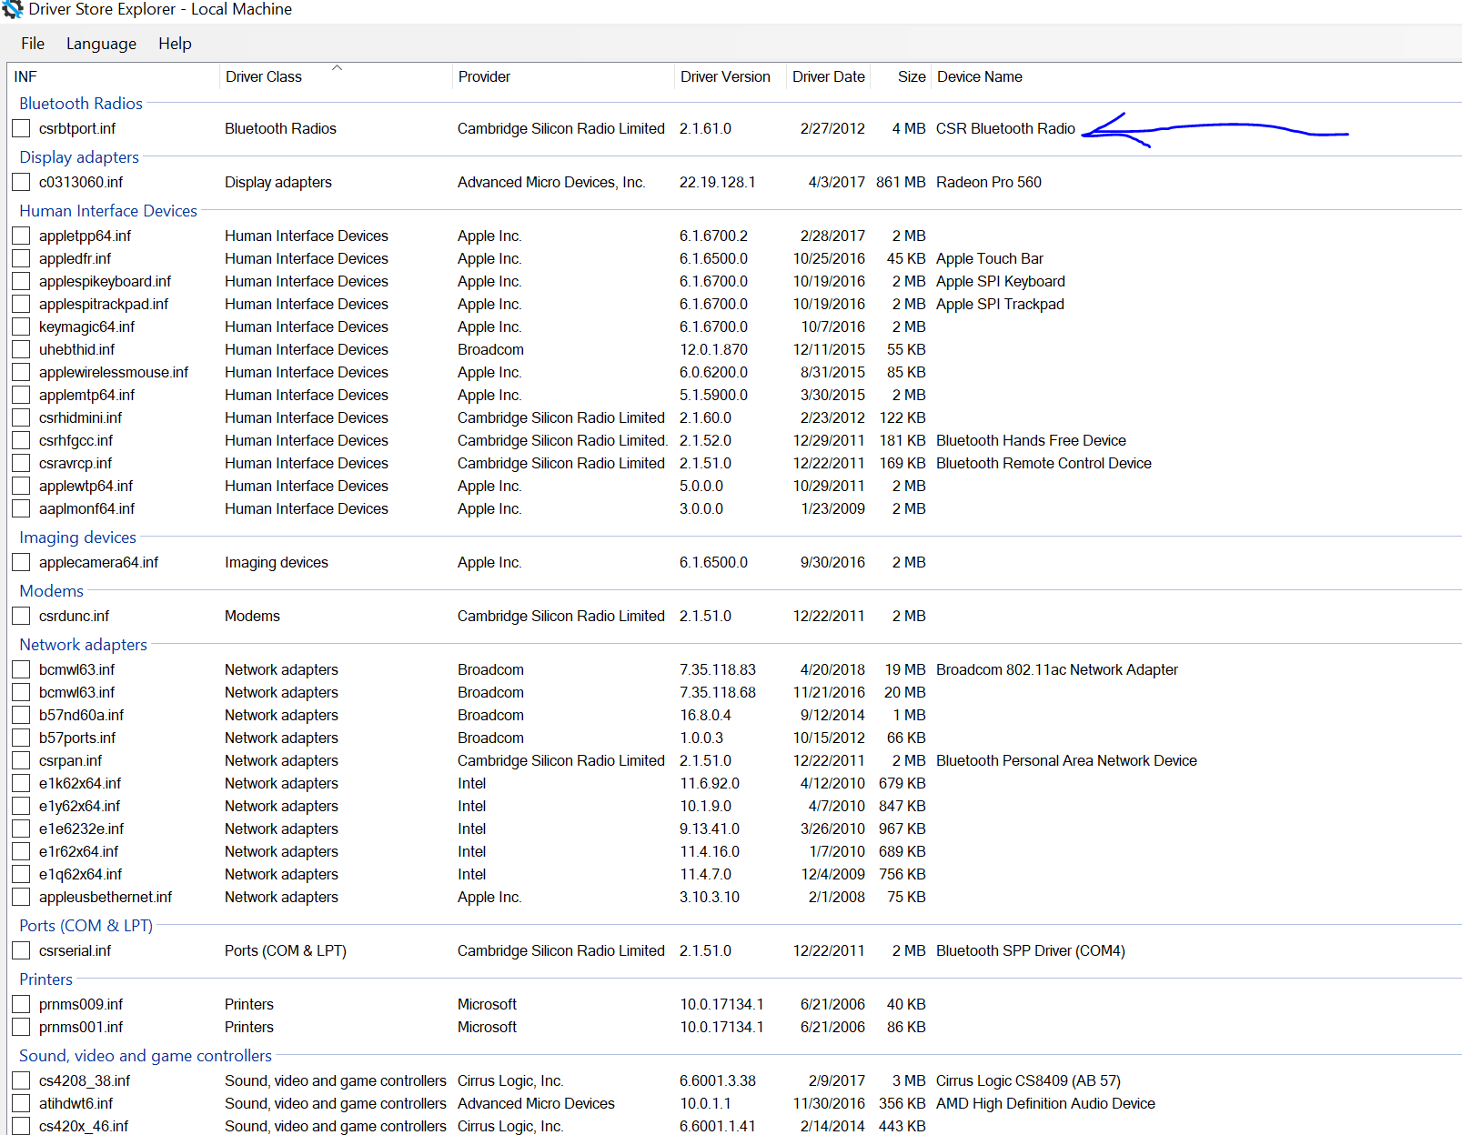This screenshot has height=1135, width=1462.
Task: Check the csrserial.inf checkbox
Action: tap(21, 951)
